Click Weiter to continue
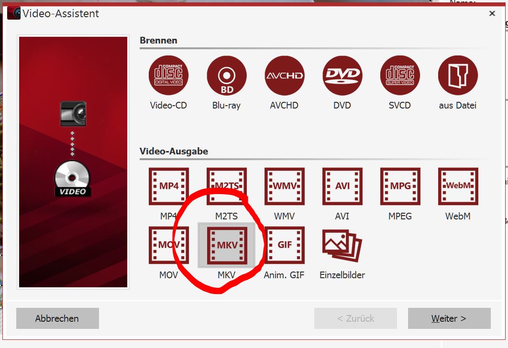 tap(449, 318)
